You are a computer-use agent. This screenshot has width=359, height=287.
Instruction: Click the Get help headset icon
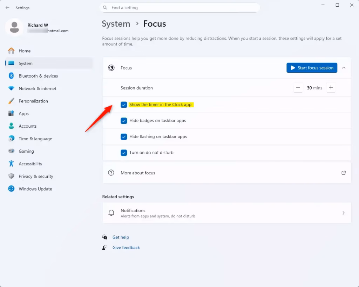(105, 237)
